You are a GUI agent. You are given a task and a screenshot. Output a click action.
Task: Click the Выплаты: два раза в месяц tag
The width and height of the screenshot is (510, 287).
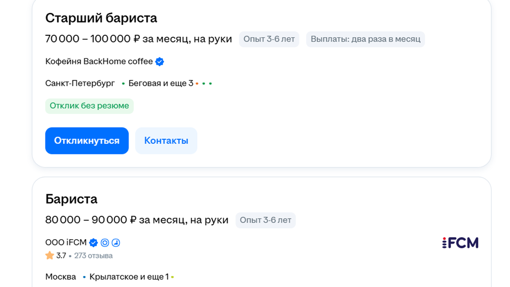tap(365, 39)
